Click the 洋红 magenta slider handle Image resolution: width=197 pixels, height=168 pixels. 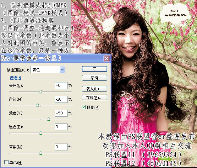point(37,106)
